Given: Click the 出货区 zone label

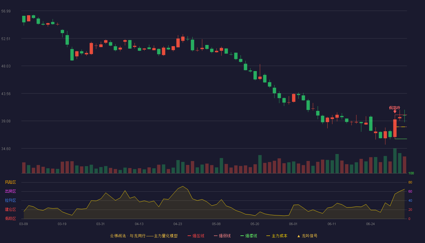Looking at the screenshot, I should (10, 191).
